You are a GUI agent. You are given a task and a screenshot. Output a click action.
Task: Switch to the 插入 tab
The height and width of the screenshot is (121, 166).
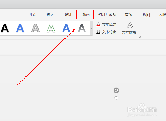(x=50, y=15)
